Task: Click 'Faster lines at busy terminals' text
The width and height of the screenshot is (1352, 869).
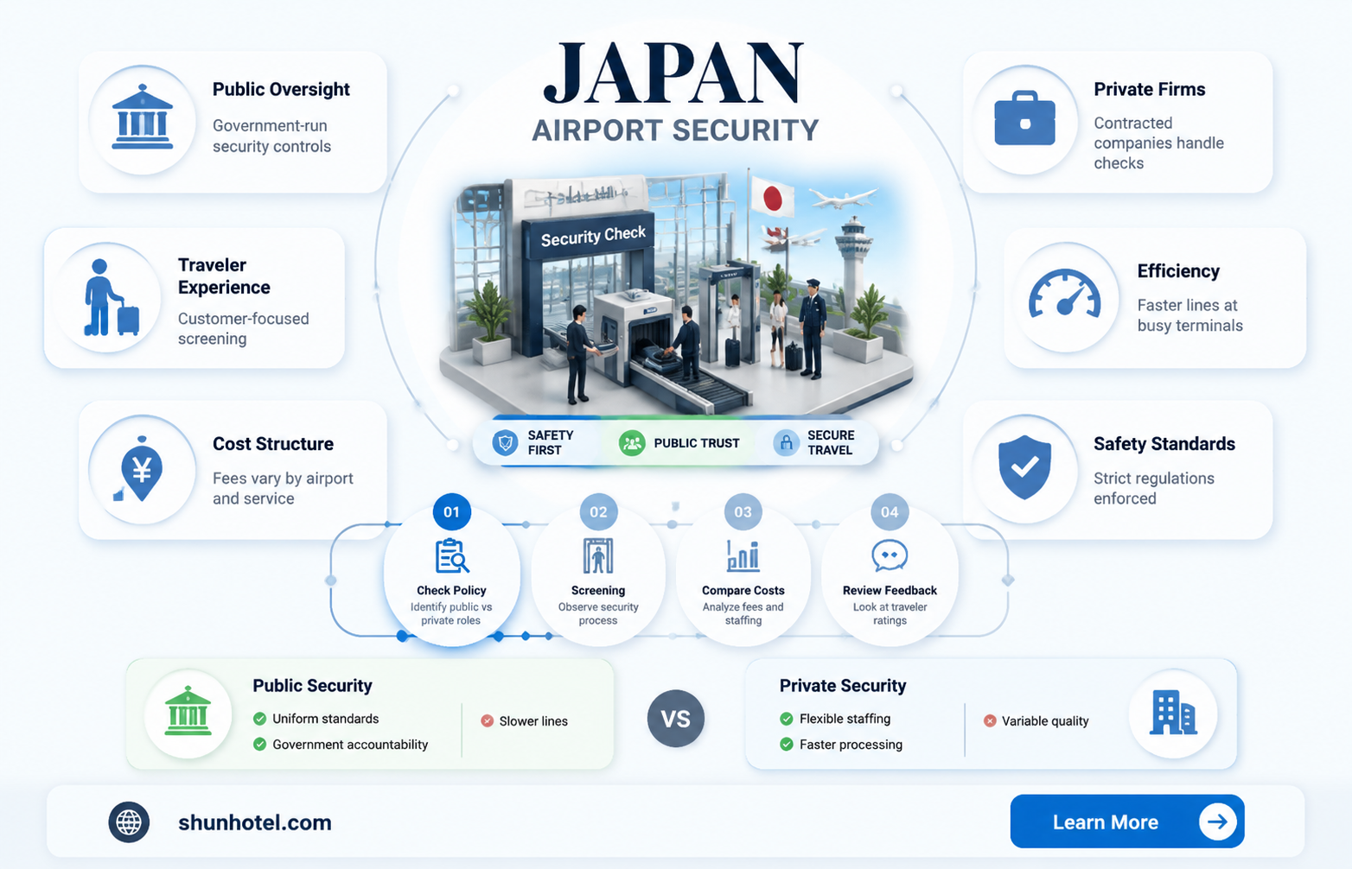Action: [x=1189, y=315]
